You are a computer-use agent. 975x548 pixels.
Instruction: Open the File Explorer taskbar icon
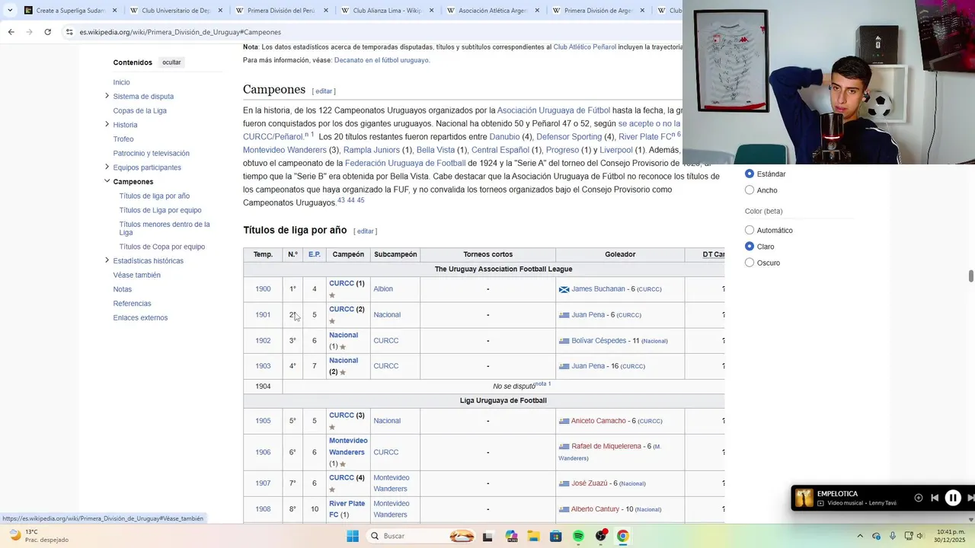[533, 536]
